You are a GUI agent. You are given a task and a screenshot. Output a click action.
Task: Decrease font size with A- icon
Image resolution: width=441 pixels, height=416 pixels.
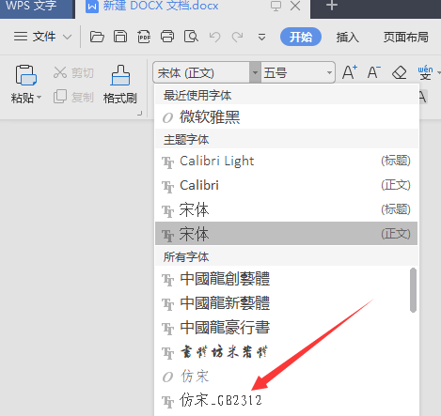tap(374, 72)
